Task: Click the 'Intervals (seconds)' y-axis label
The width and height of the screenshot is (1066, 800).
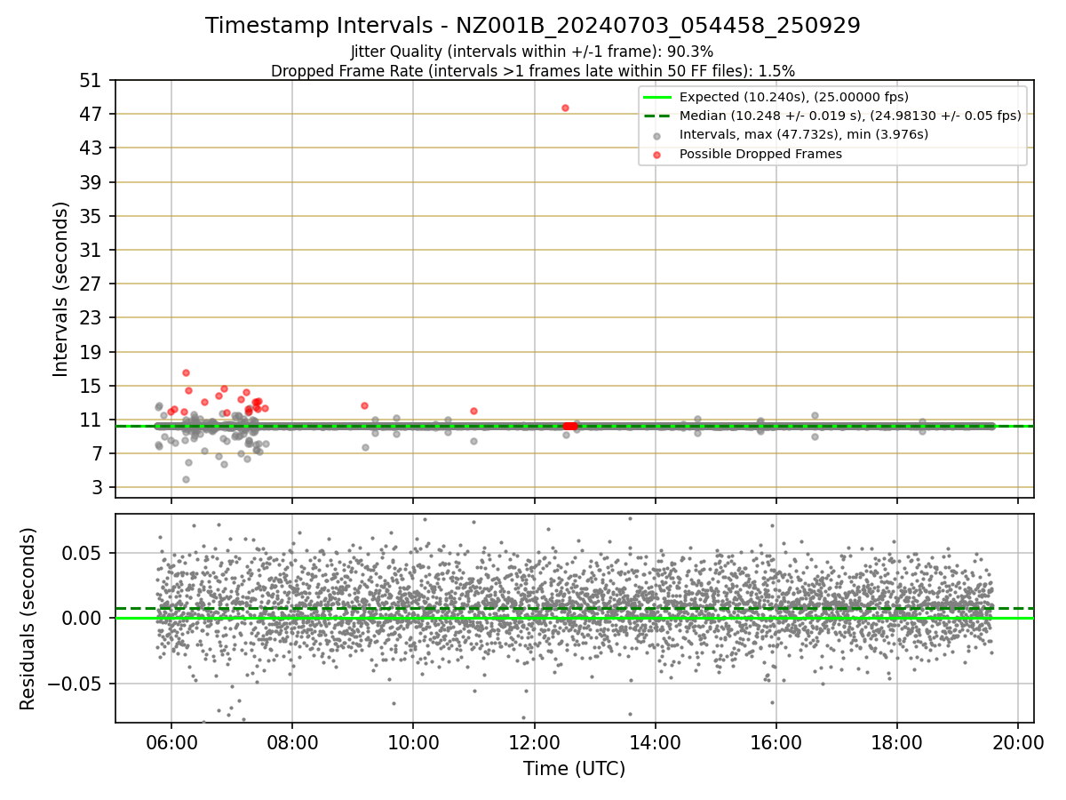Action: (x=61, y=289)
